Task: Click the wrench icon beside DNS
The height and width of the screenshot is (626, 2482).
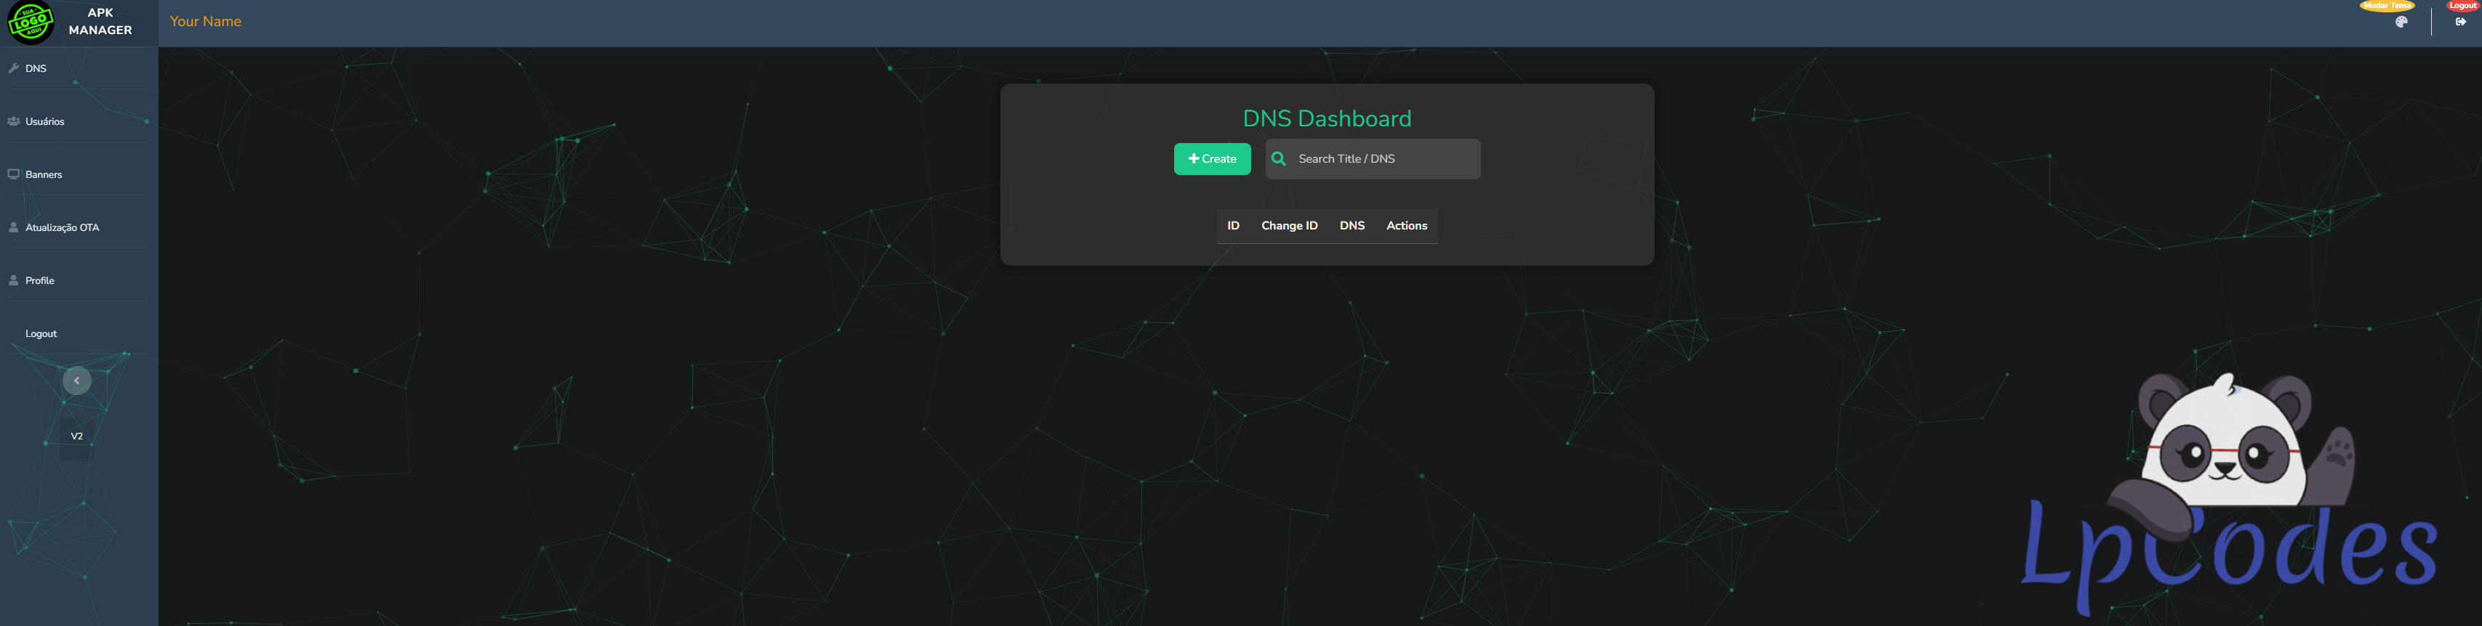Action: coord(14,68)
